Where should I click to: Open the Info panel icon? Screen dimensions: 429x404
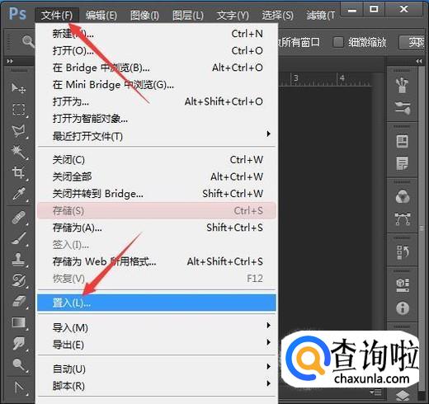tap(403, 308)
